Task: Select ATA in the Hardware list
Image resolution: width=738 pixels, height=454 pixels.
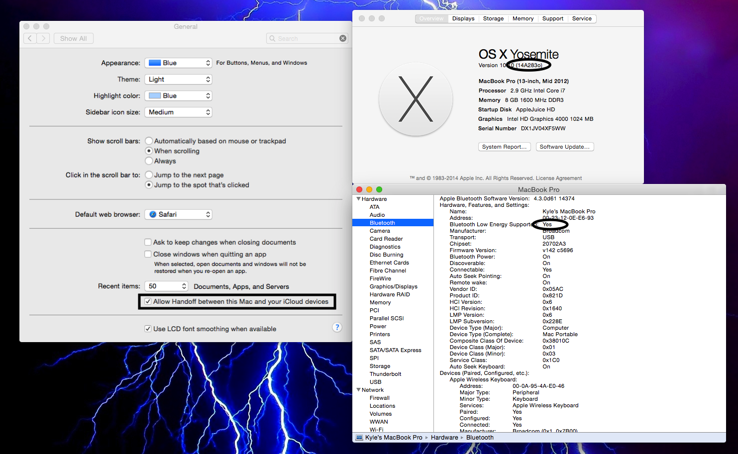Action: coord(375,207)
